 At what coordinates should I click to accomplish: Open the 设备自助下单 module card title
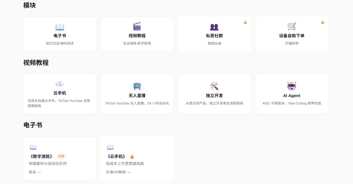click(292, 36)
